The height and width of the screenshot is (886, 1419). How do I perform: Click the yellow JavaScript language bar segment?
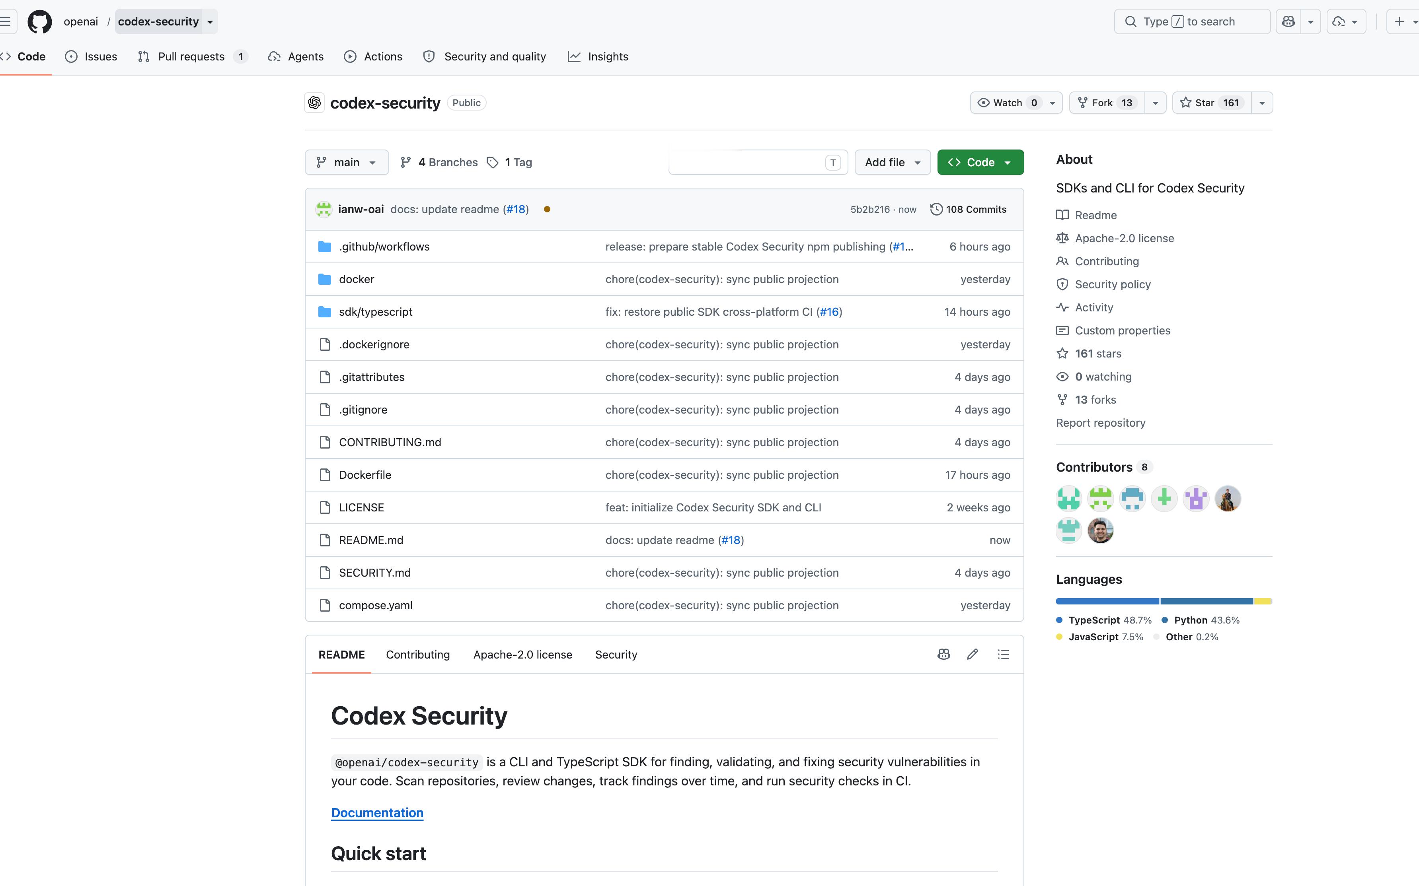click(x=1263, y=601)
